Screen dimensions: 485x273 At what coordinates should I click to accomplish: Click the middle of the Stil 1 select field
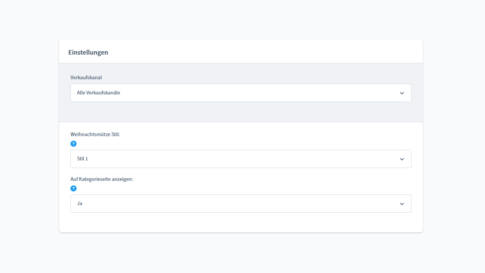pyautogui.click(x=241, y=159)
